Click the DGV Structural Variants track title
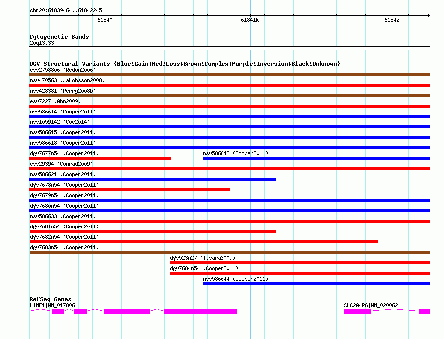This screenshot has height=339, width=444. click(x=185, y=64)
